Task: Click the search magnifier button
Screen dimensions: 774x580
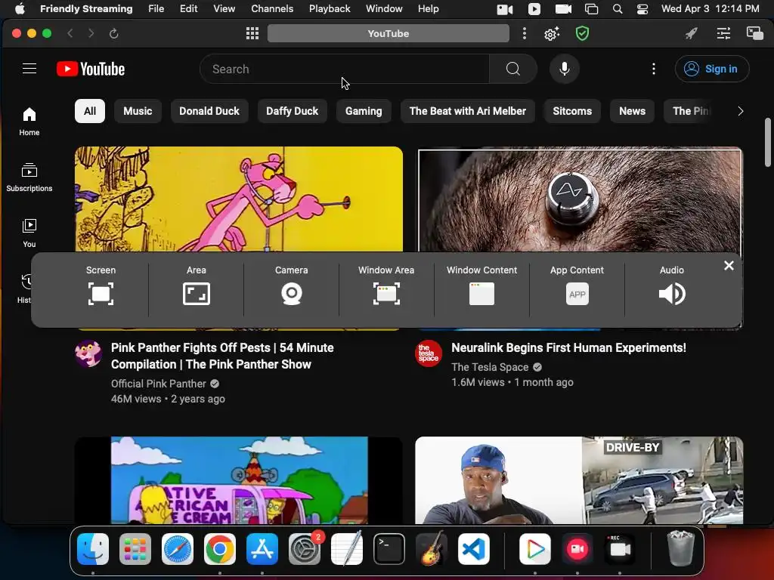Action: [x=513, y=69]
